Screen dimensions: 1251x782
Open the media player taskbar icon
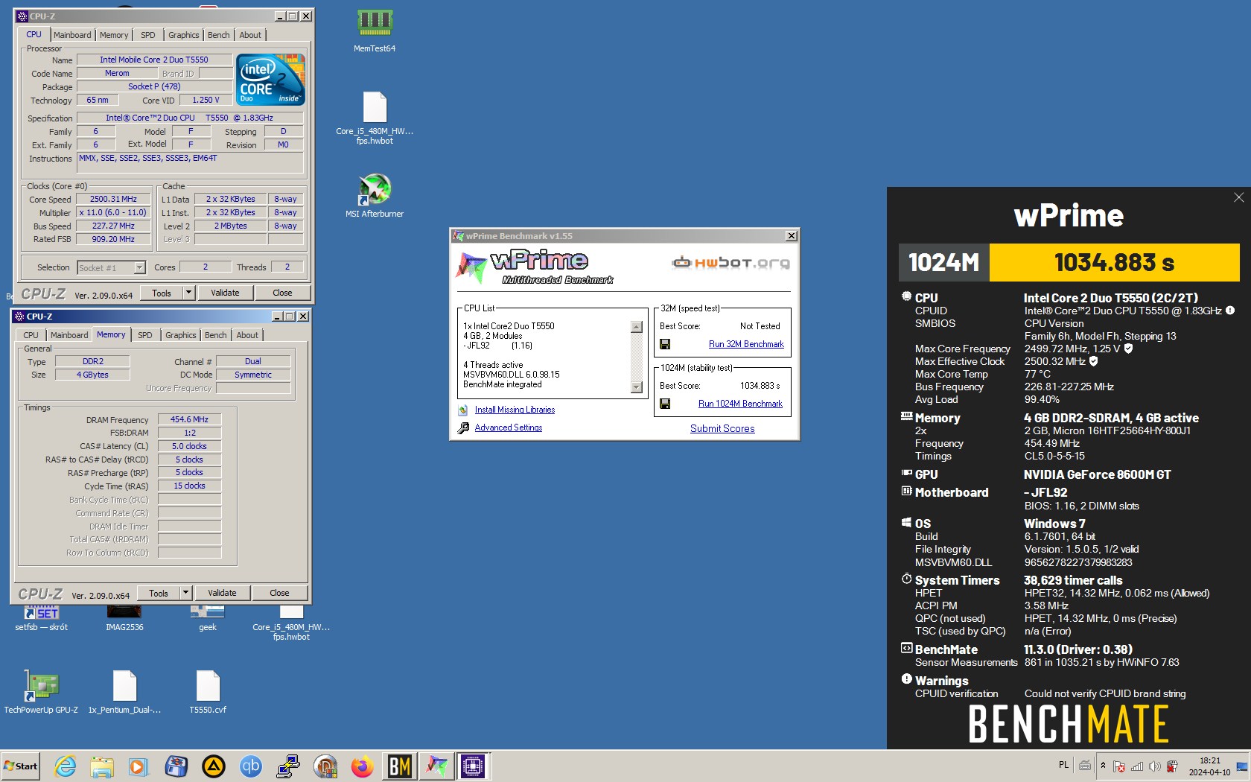pos(139,766)
